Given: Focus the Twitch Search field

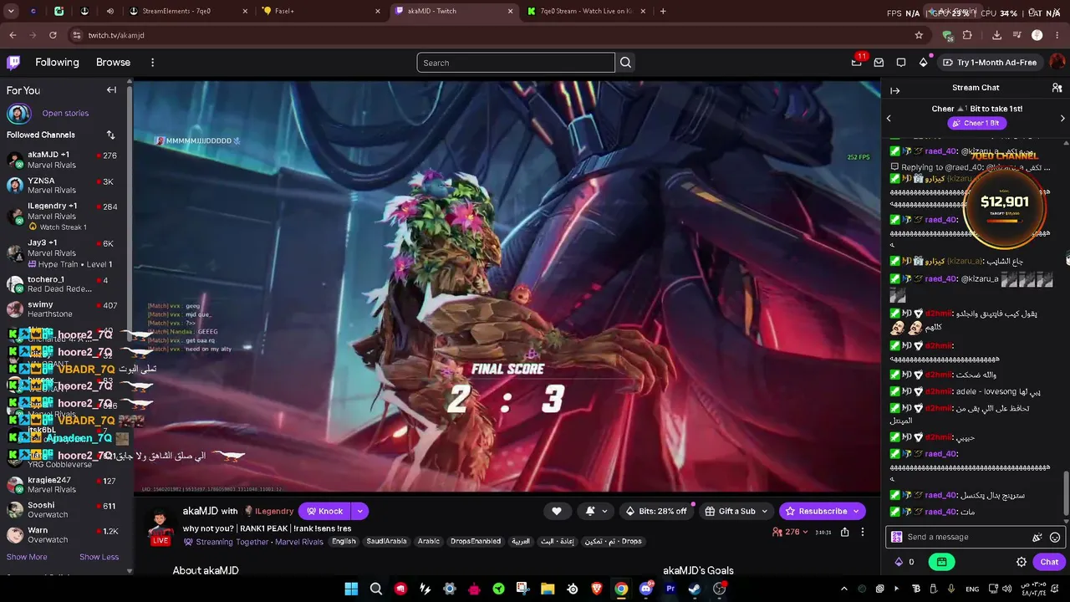Looking at the screenshot, I should 516,63.
